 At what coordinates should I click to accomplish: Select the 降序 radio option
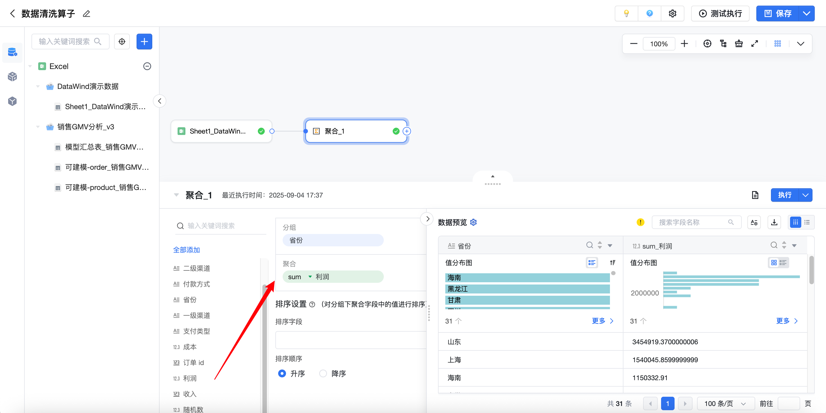323,374
